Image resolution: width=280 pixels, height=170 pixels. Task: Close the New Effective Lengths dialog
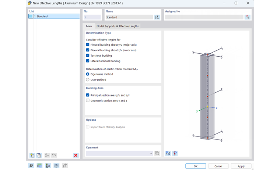pos(248,3)
